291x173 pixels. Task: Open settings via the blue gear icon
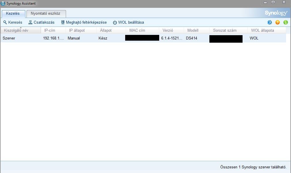tap(270, 22)
